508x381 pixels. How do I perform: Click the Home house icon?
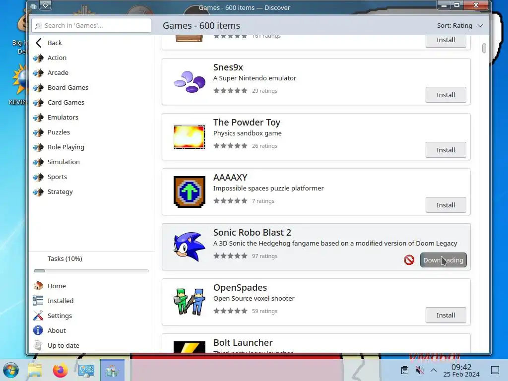(x=38, y=286)
